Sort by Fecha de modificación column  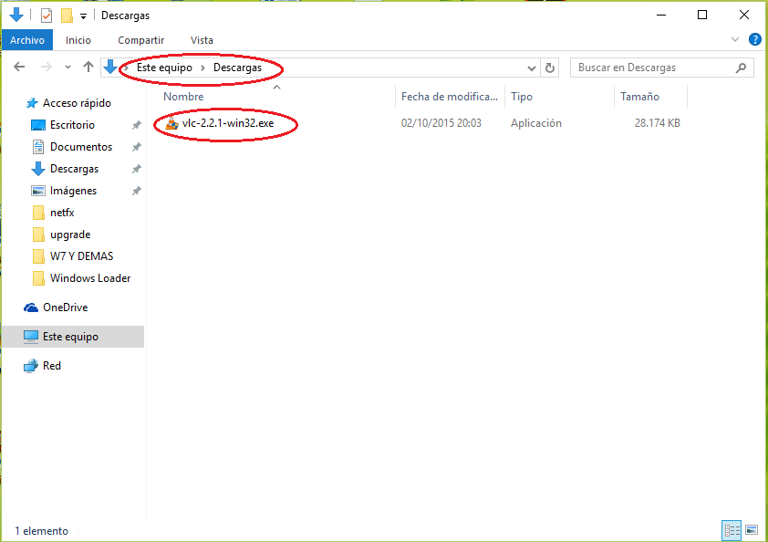coord(449,97)
